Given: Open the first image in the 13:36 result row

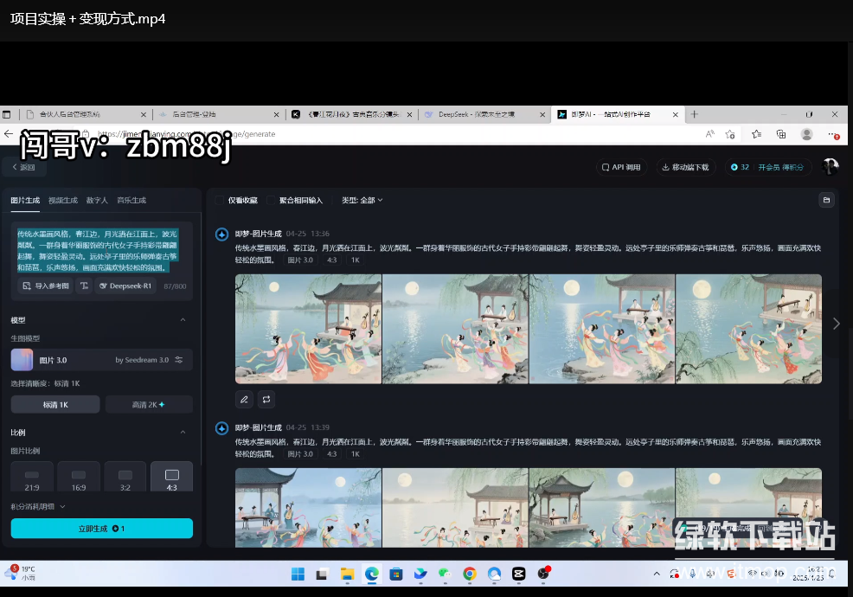Looking at the screenshot, I should pos(309,329).
